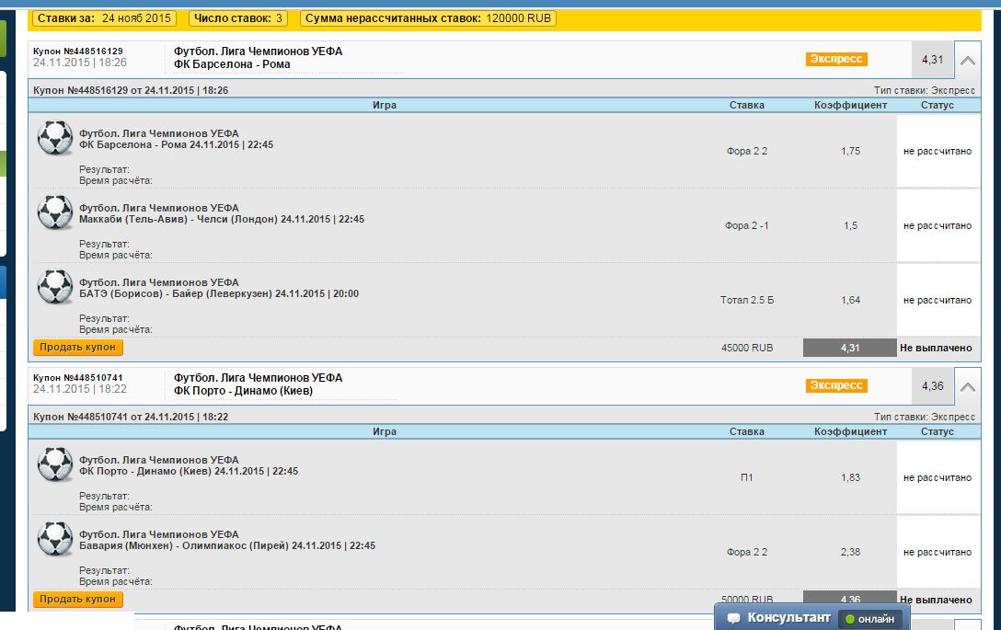Click Ставка column header in first coupon table
This screenshot has width=1001, height=630.
747,106
